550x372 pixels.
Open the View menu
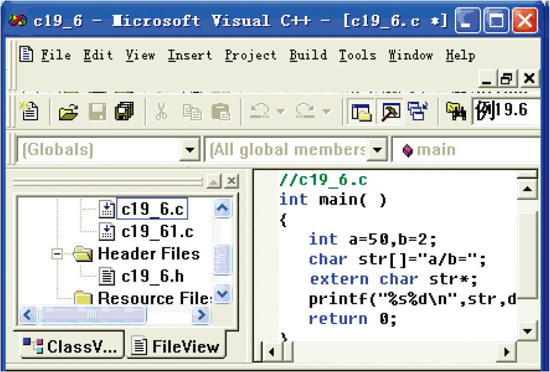point(141,55)
